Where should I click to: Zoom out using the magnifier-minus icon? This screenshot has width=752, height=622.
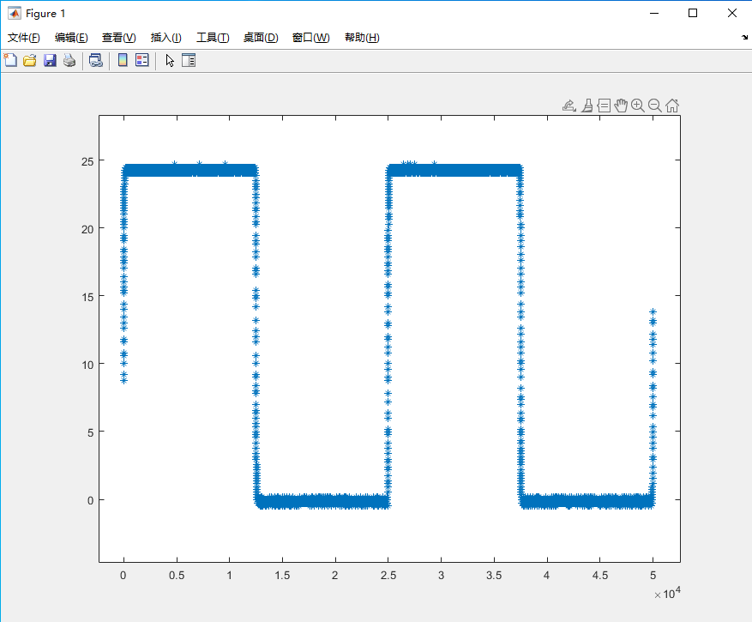point(654,105)
